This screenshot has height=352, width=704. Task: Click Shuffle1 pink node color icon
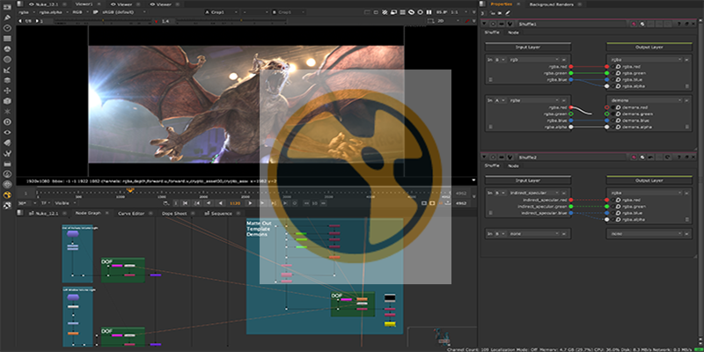(x=634, y=25)
